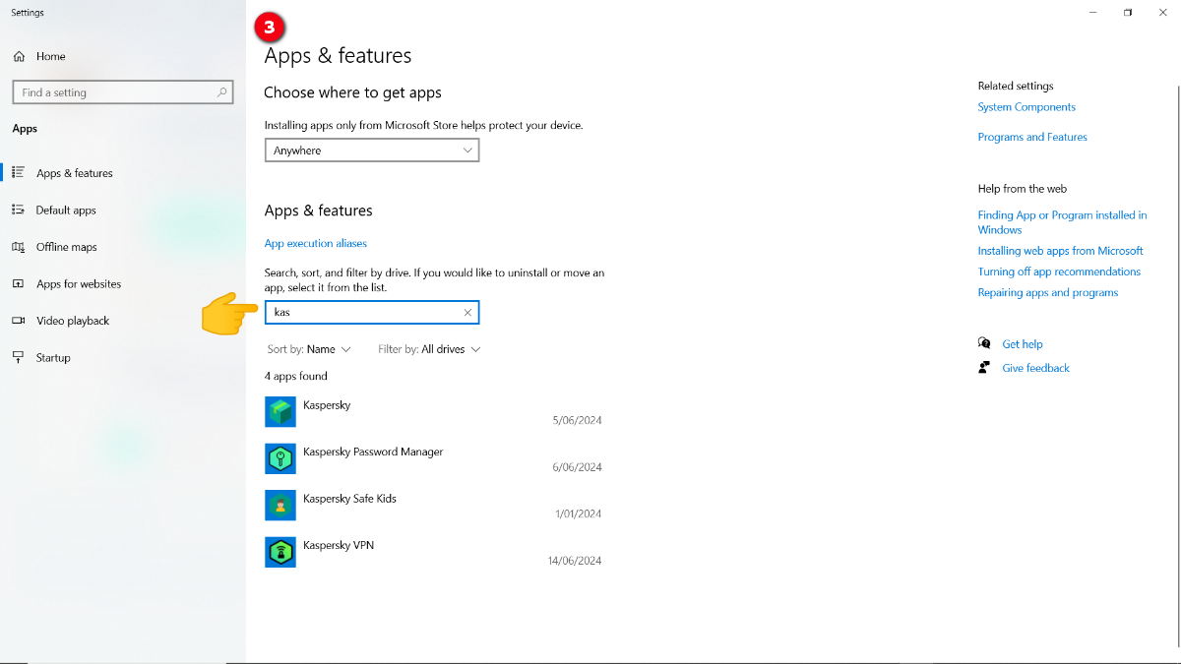The height and width of the screenshot is (664, 1181).
Task: Open Offline maps settings
Action: click(66, 247)
